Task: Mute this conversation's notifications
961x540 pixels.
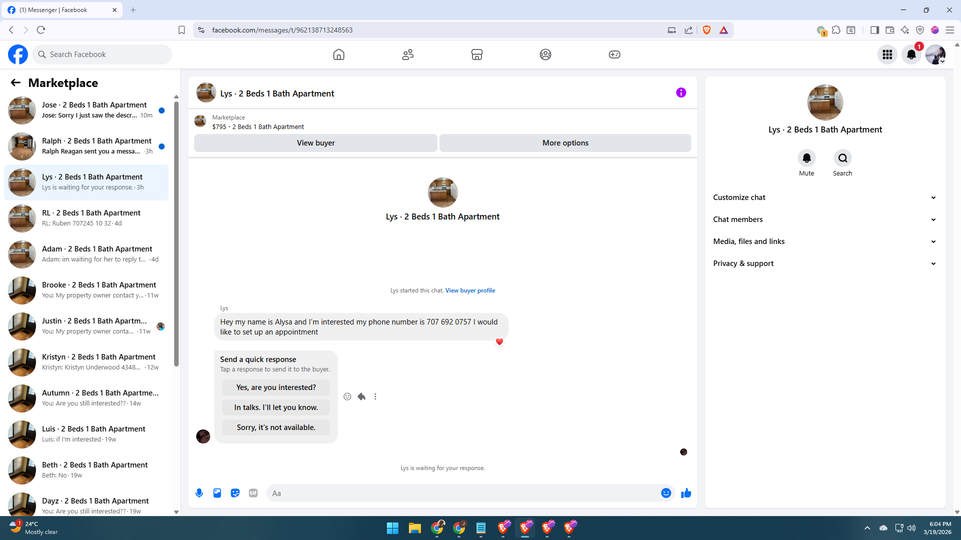Action: click(806, 158)
